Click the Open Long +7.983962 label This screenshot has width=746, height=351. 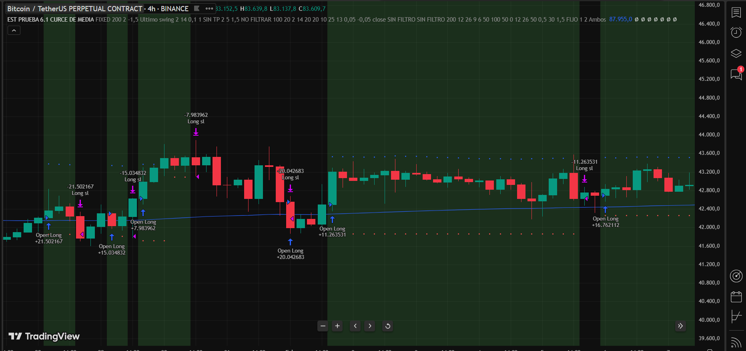tap(143, 225)
